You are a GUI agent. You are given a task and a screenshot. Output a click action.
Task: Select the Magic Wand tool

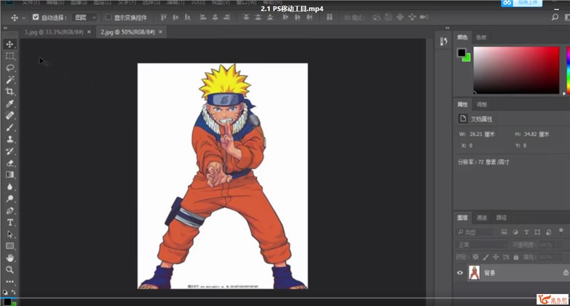10,80
